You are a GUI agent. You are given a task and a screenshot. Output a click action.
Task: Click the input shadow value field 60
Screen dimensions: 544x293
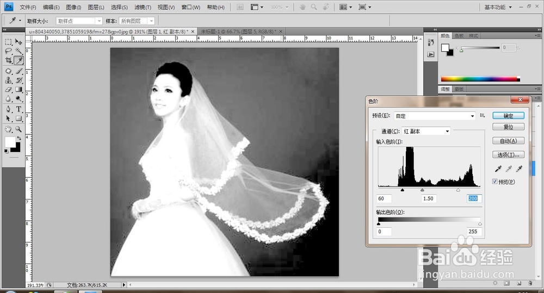point(385,198)
